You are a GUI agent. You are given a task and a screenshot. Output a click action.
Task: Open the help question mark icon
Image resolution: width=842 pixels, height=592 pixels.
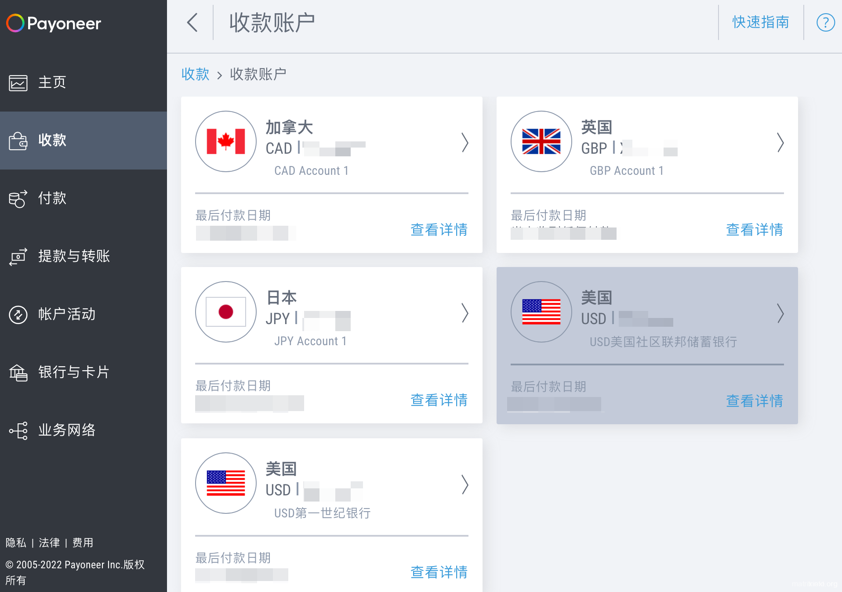pyautogui.click(x=826, y=22)
